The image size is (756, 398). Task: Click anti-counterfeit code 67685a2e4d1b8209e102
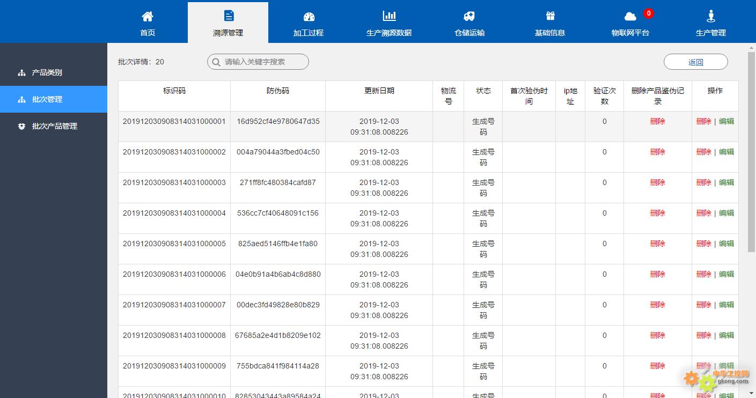tap(278, 335)
